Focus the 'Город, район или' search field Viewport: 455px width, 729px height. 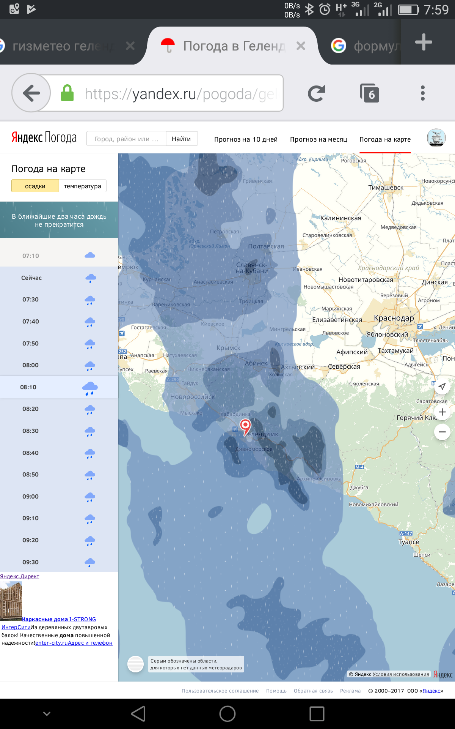[x=126, y=139]
